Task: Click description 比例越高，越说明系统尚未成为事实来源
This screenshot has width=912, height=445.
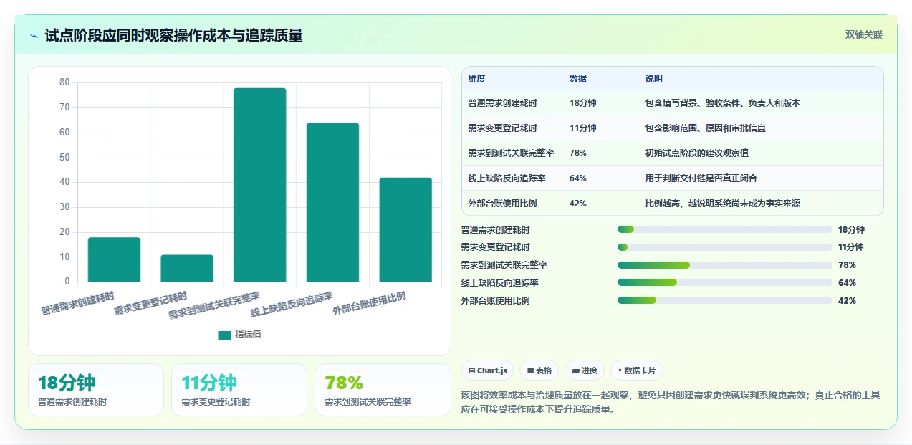Action: click(x=723, y=204)
